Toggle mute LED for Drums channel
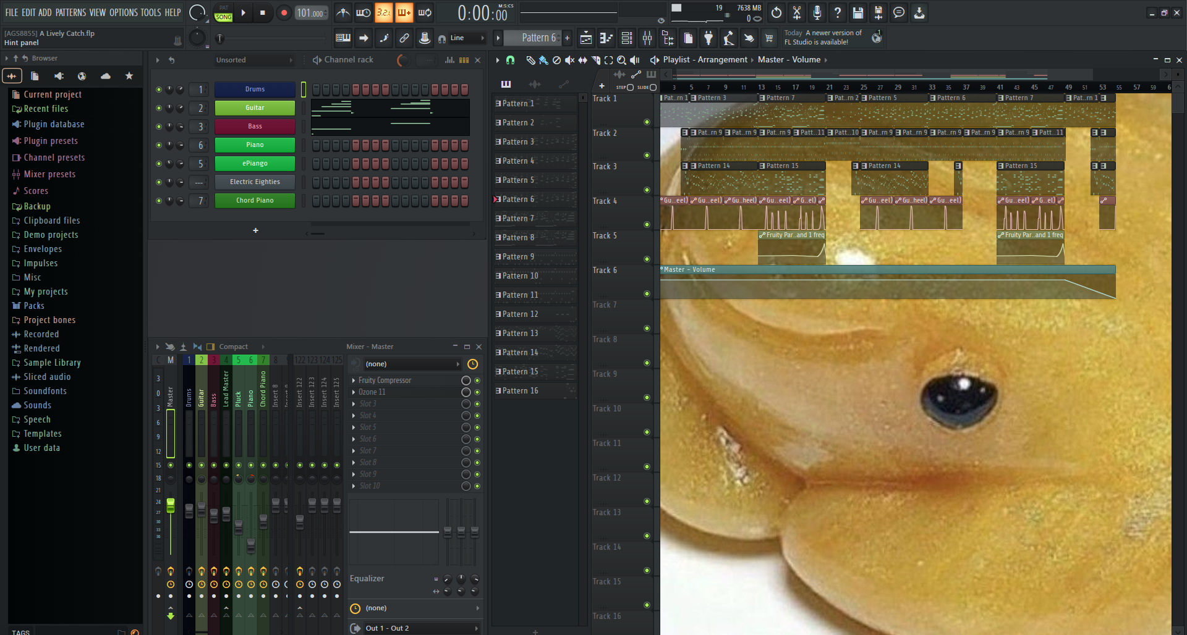 (159, 90)
